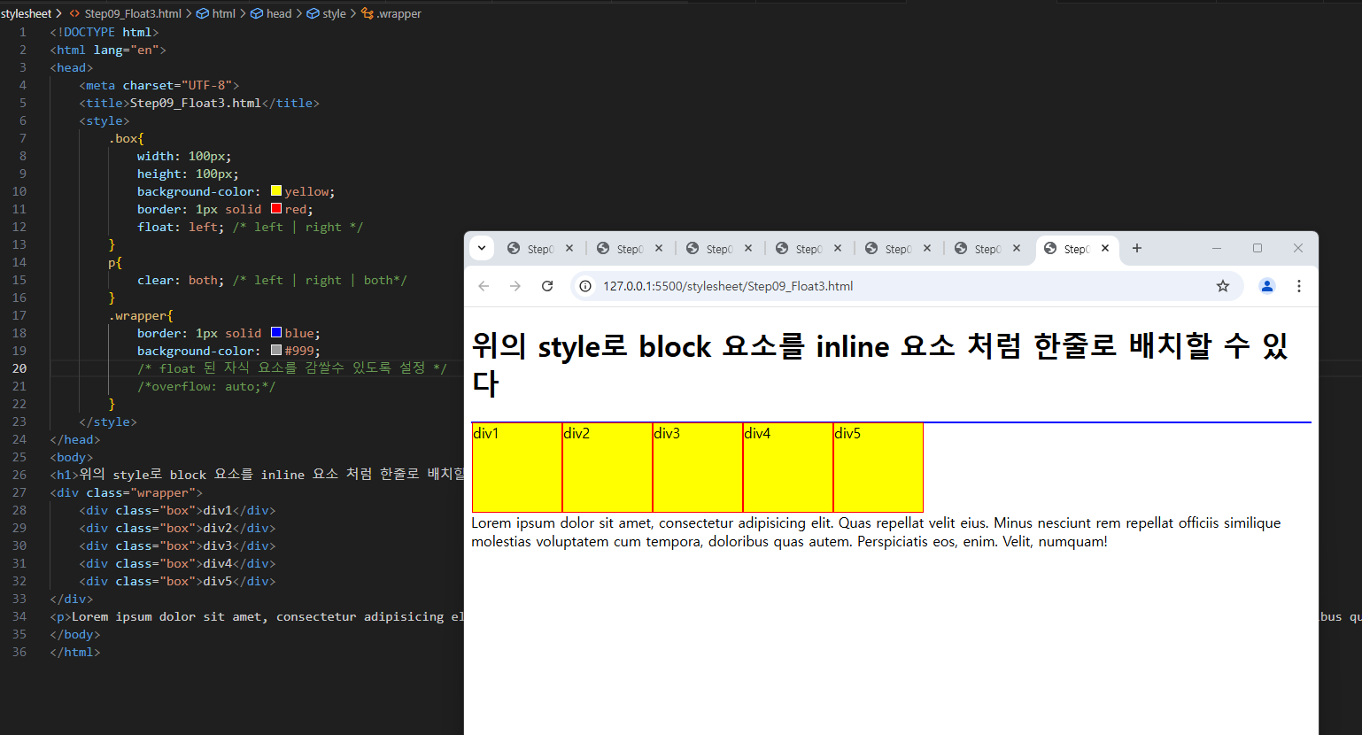1362x735 pixels.
Task: Click the div4 yellow box in the page
Action: 788,468
